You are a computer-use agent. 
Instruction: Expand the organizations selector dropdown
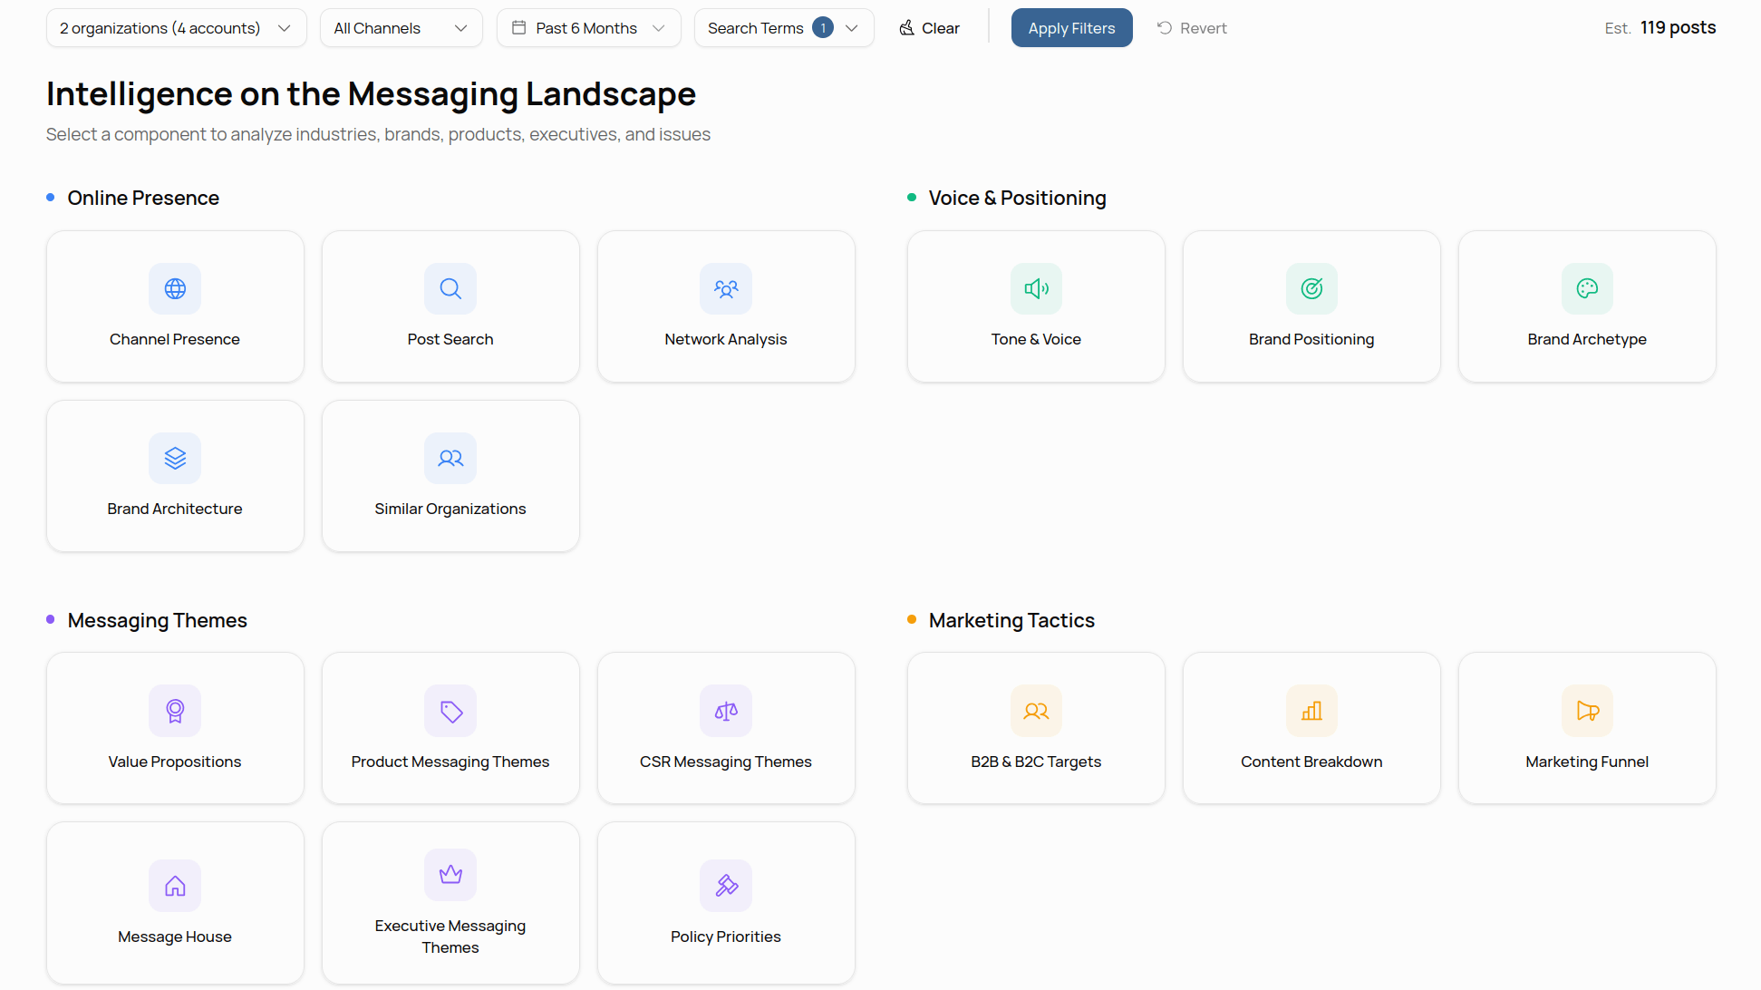[176, 27]
